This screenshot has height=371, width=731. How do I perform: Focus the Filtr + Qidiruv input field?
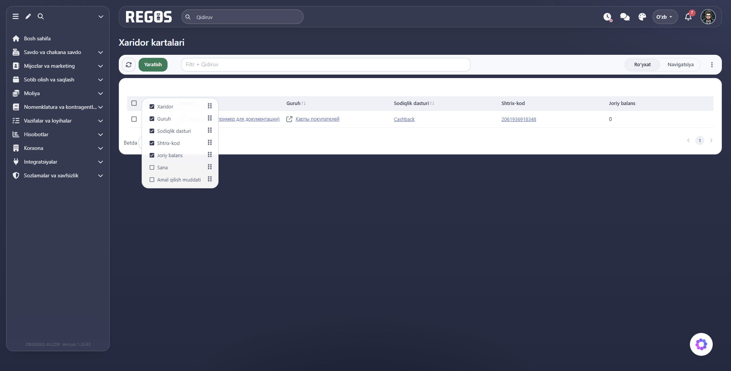tap(326, 65)
